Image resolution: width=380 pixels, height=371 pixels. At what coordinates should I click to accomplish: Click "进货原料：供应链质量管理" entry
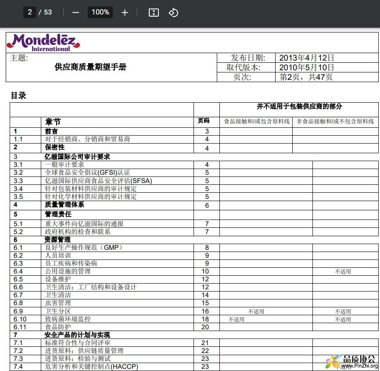pyautogui.click(x=84, y=351)
